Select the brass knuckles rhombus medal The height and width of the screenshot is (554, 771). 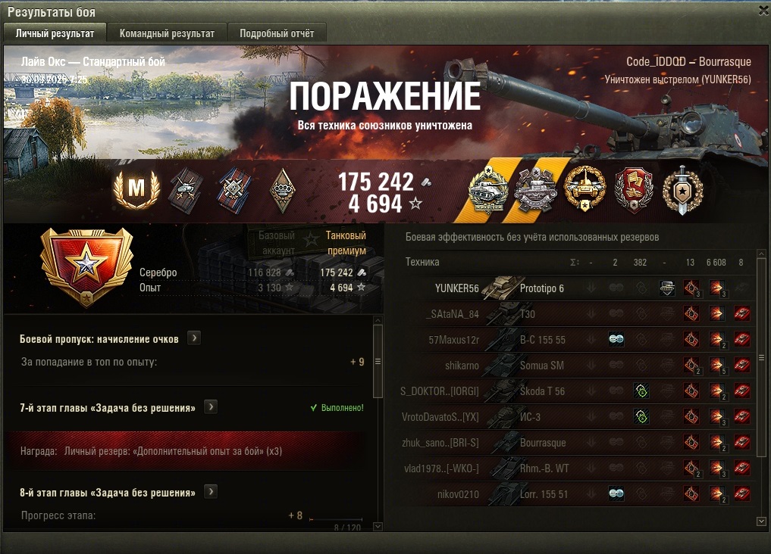(x=283, y=191)
